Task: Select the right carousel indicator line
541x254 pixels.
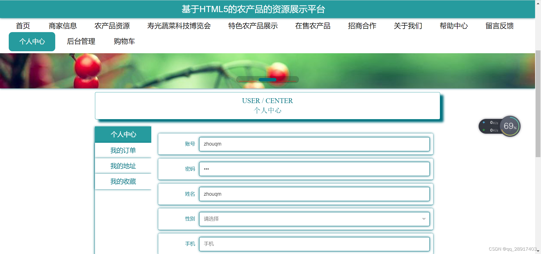Action: pyautogui.click(x=287, y=81)
